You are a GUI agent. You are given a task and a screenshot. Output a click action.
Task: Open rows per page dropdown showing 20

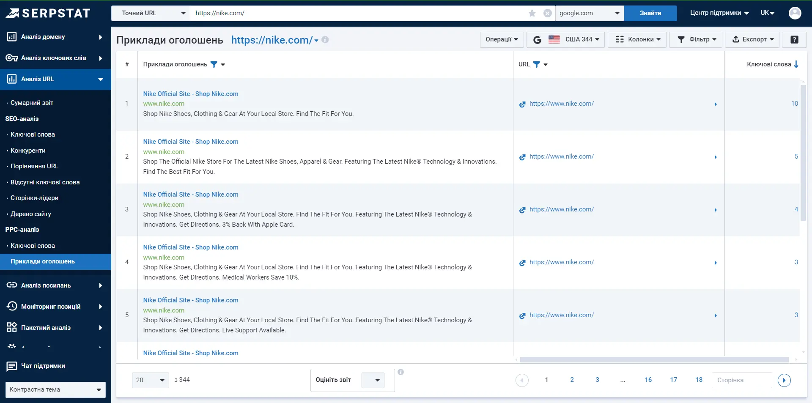click(151, 380)
